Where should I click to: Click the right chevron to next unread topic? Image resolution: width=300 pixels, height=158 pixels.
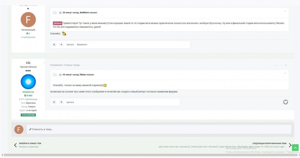point(290,145)
